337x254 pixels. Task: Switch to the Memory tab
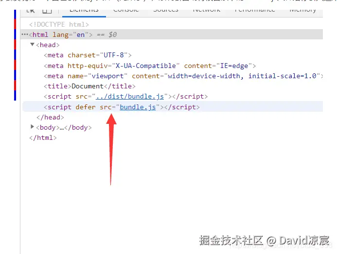(x=303, y=11)
